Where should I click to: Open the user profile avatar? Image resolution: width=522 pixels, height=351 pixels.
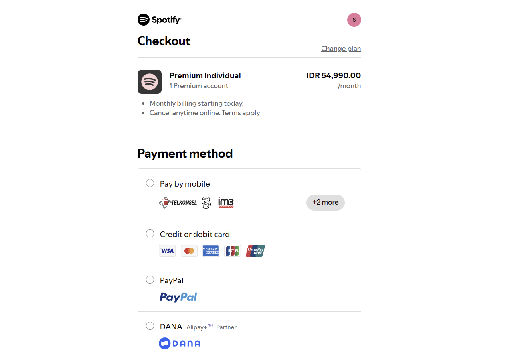coord(354,20)
